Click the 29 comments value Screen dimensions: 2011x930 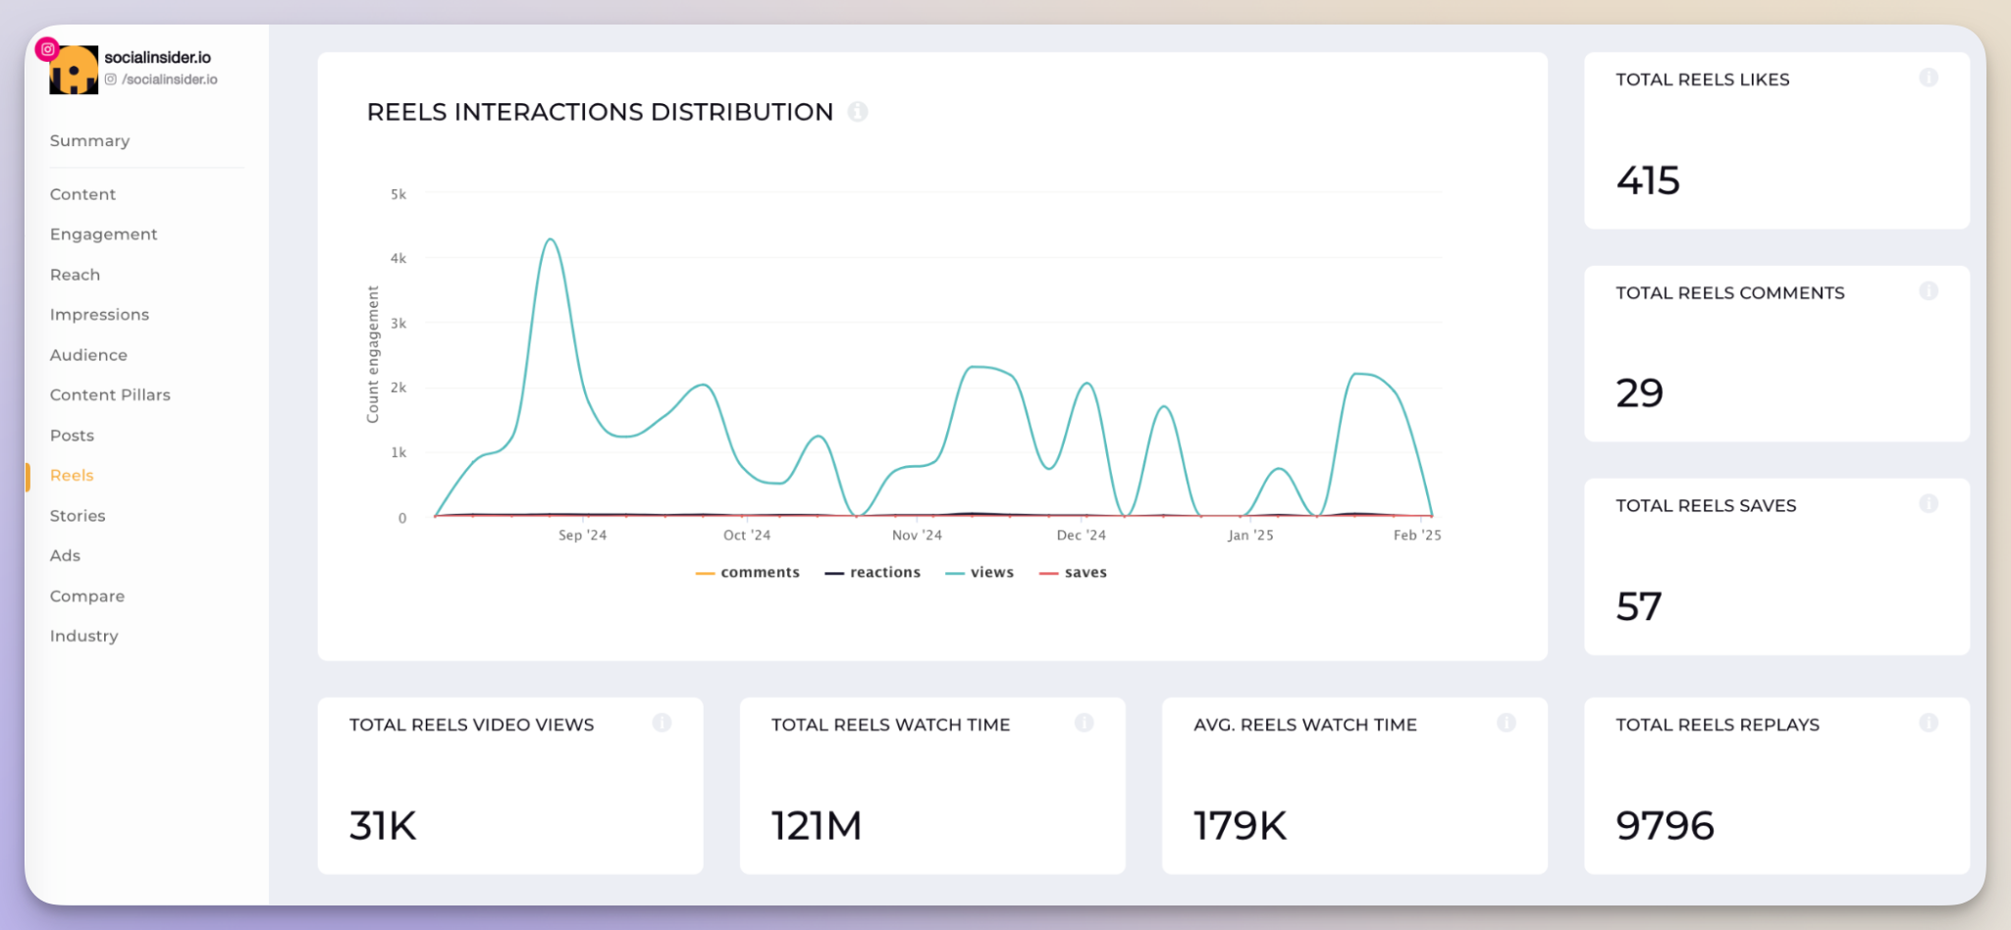tap(1639, 394)
